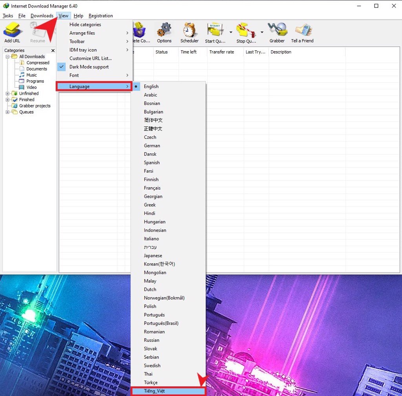Screen dimensions: 402x396
Task: Close the Categories panel
Action: [53, 50]
